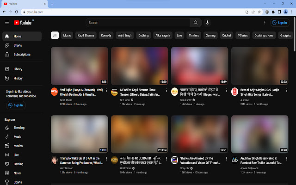Open the hamburger guide menu
This screenshot has width=296, height=185.
coord(7,23)
